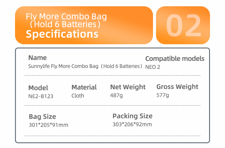The image size is (225, 148).
Task: Select the "Bag Size" label
Action: tap(42, 117)
